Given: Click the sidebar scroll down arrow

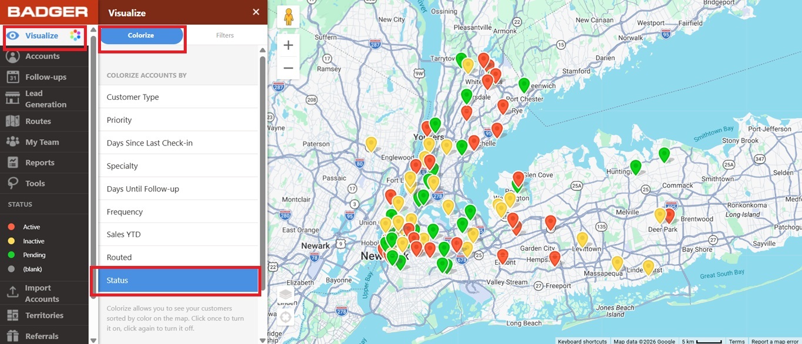Looking at the screenshot, I should click(93, 339).
